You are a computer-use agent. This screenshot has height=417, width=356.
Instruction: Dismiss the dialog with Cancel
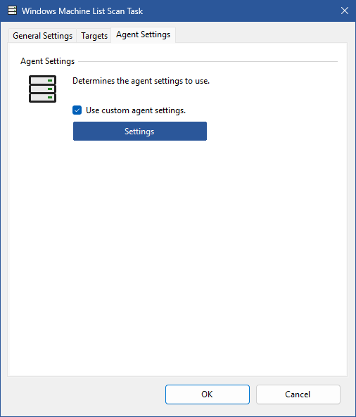[x=298, y=394]
